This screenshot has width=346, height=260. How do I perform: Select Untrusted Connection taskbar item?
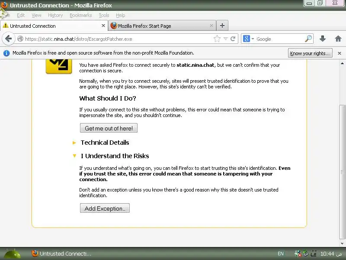click(x=61, y=253)
